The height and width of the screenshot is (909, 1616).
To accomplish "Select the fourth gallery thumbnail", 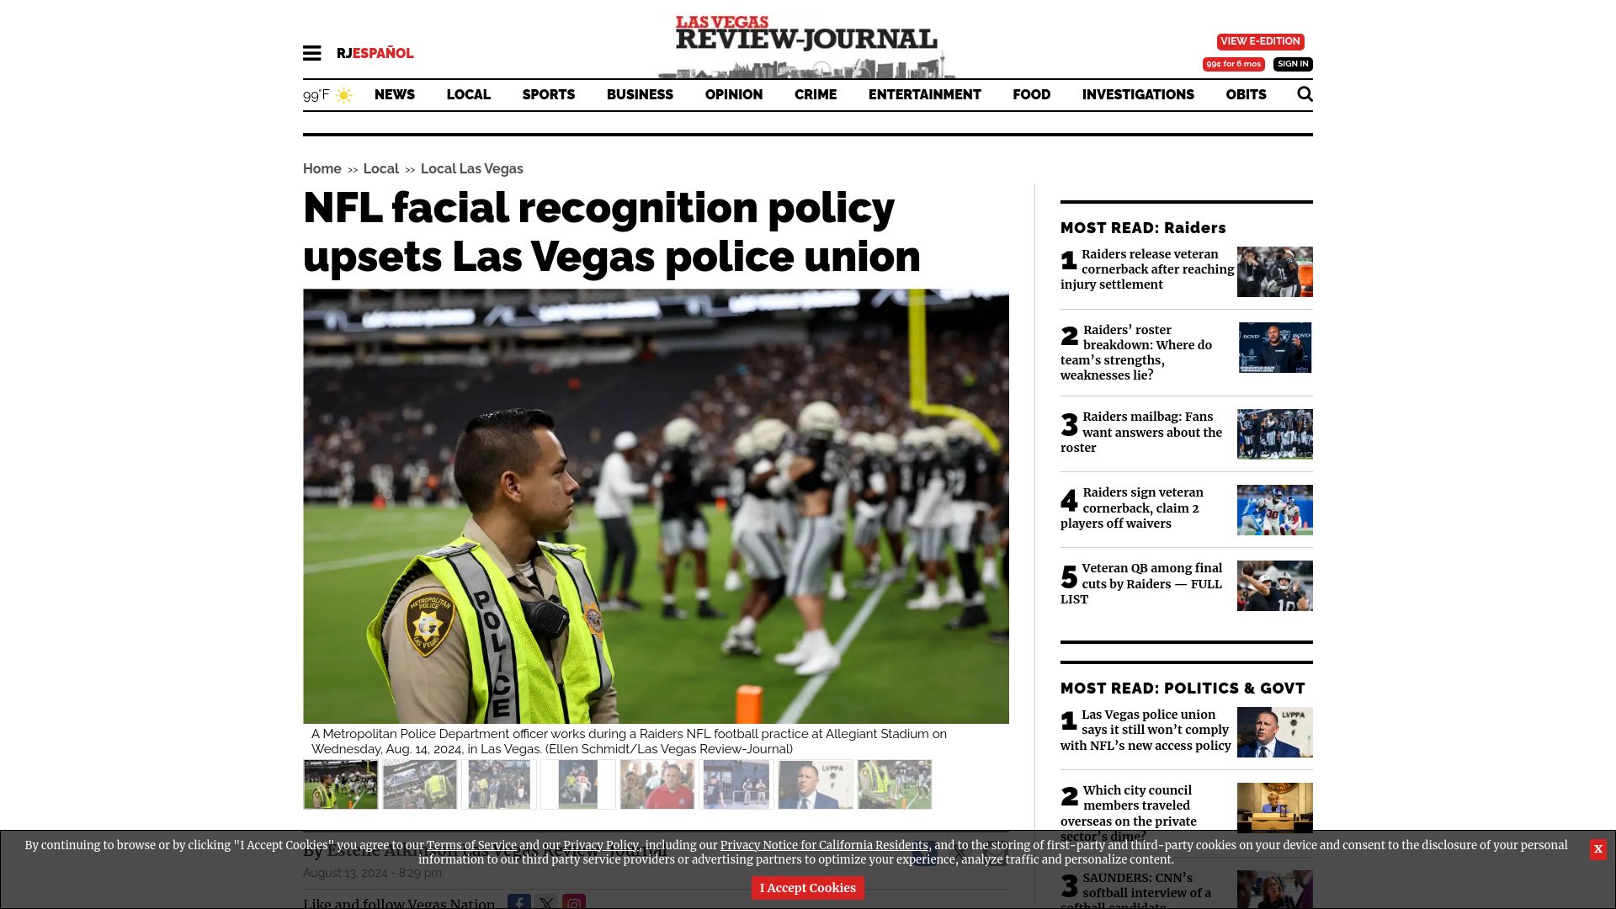I will pos(578,784).
